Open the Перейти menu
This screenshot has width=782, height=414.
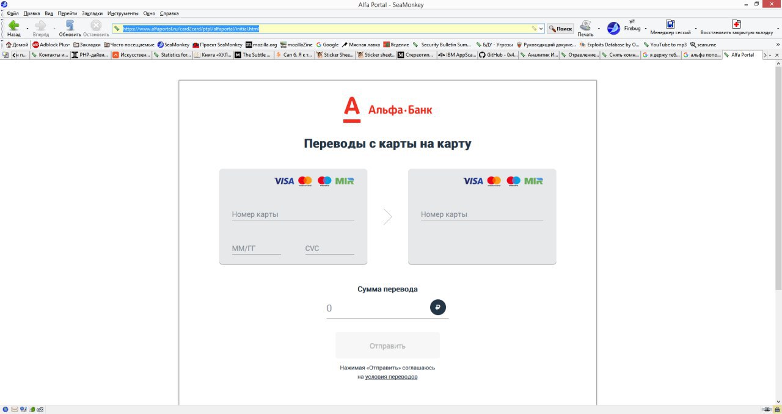point(67,13)
